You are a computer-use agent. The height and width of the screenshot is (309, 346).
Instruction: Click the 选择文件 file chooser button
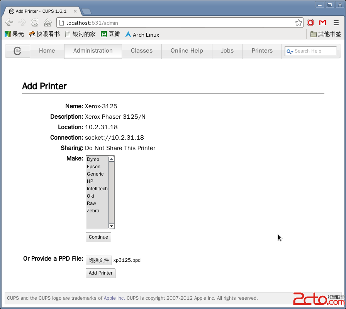(x=98, y=260)
